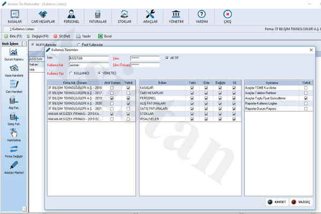Click the Sil (Del) delete button
This screenshot has width=321, height=214.
pyautogui.click(x=62, y=36)
